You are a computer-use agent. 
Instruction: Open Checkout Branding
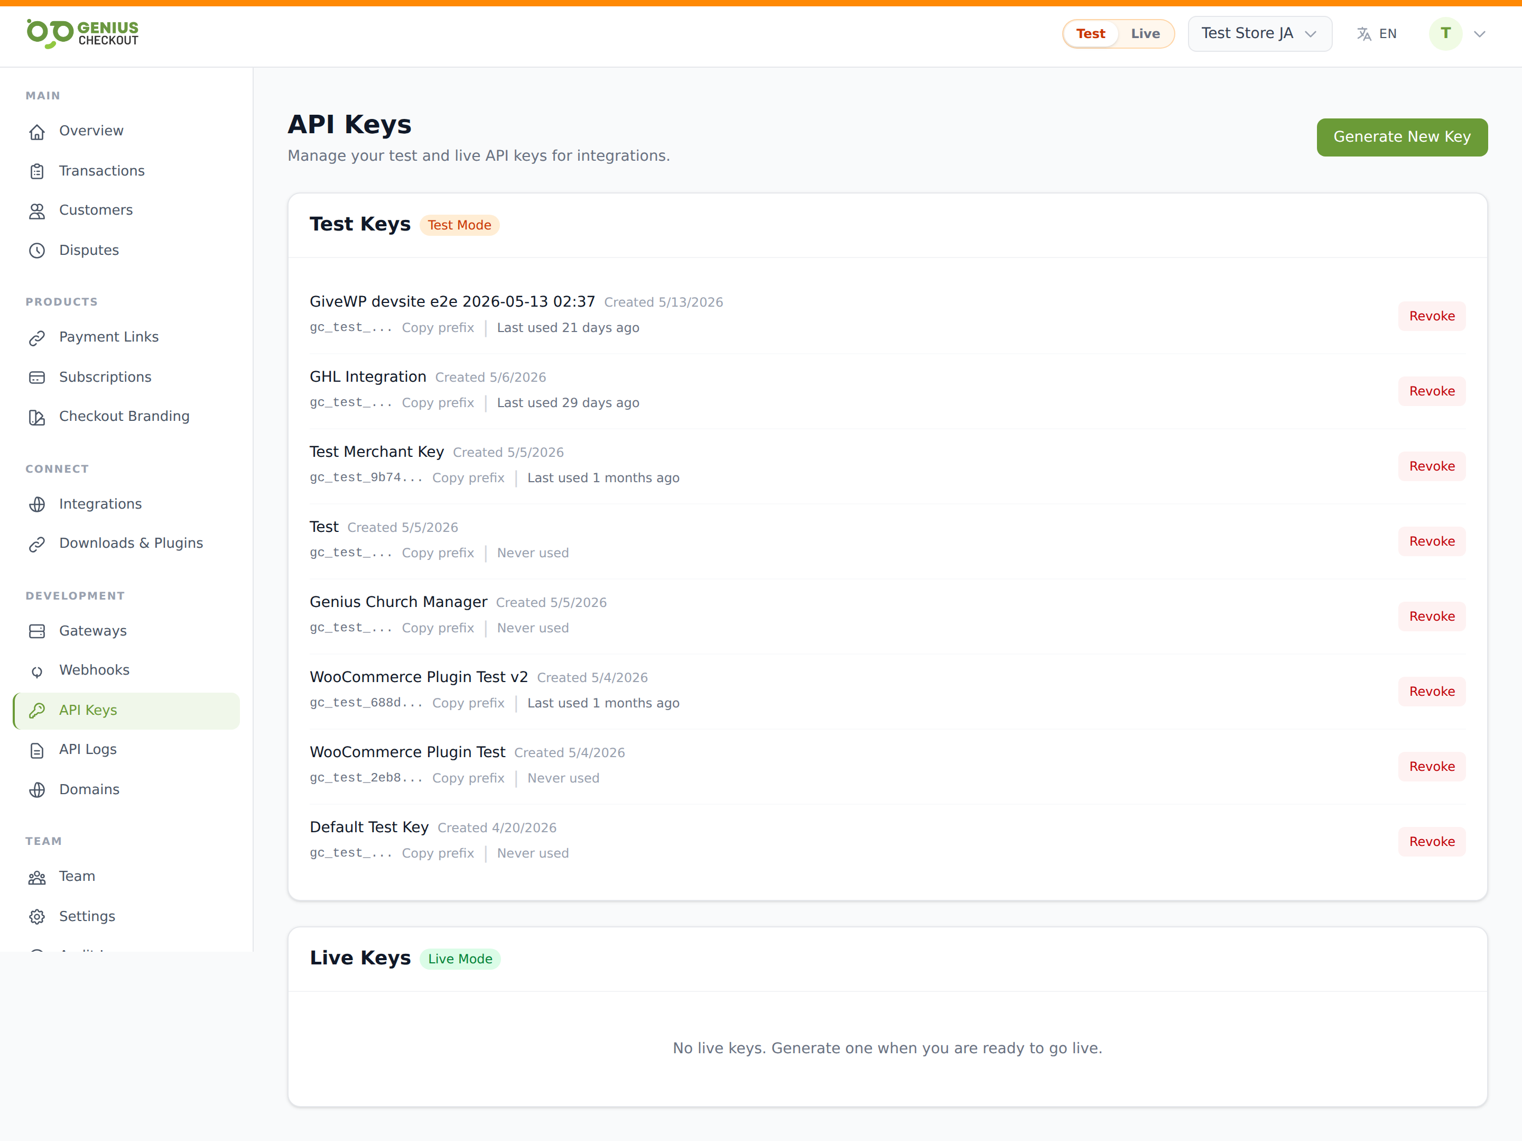coord(127,416)
